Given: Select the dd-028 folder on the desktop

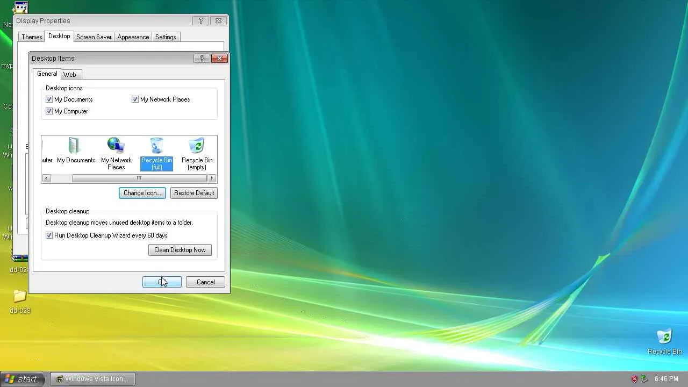Looking at the screenshot, I should point(20,301).
